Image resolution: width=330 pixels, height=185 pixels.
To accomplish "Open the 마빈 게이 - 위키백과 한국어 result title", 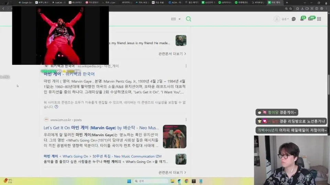I will pyautogui.click(x=69, y=74).
